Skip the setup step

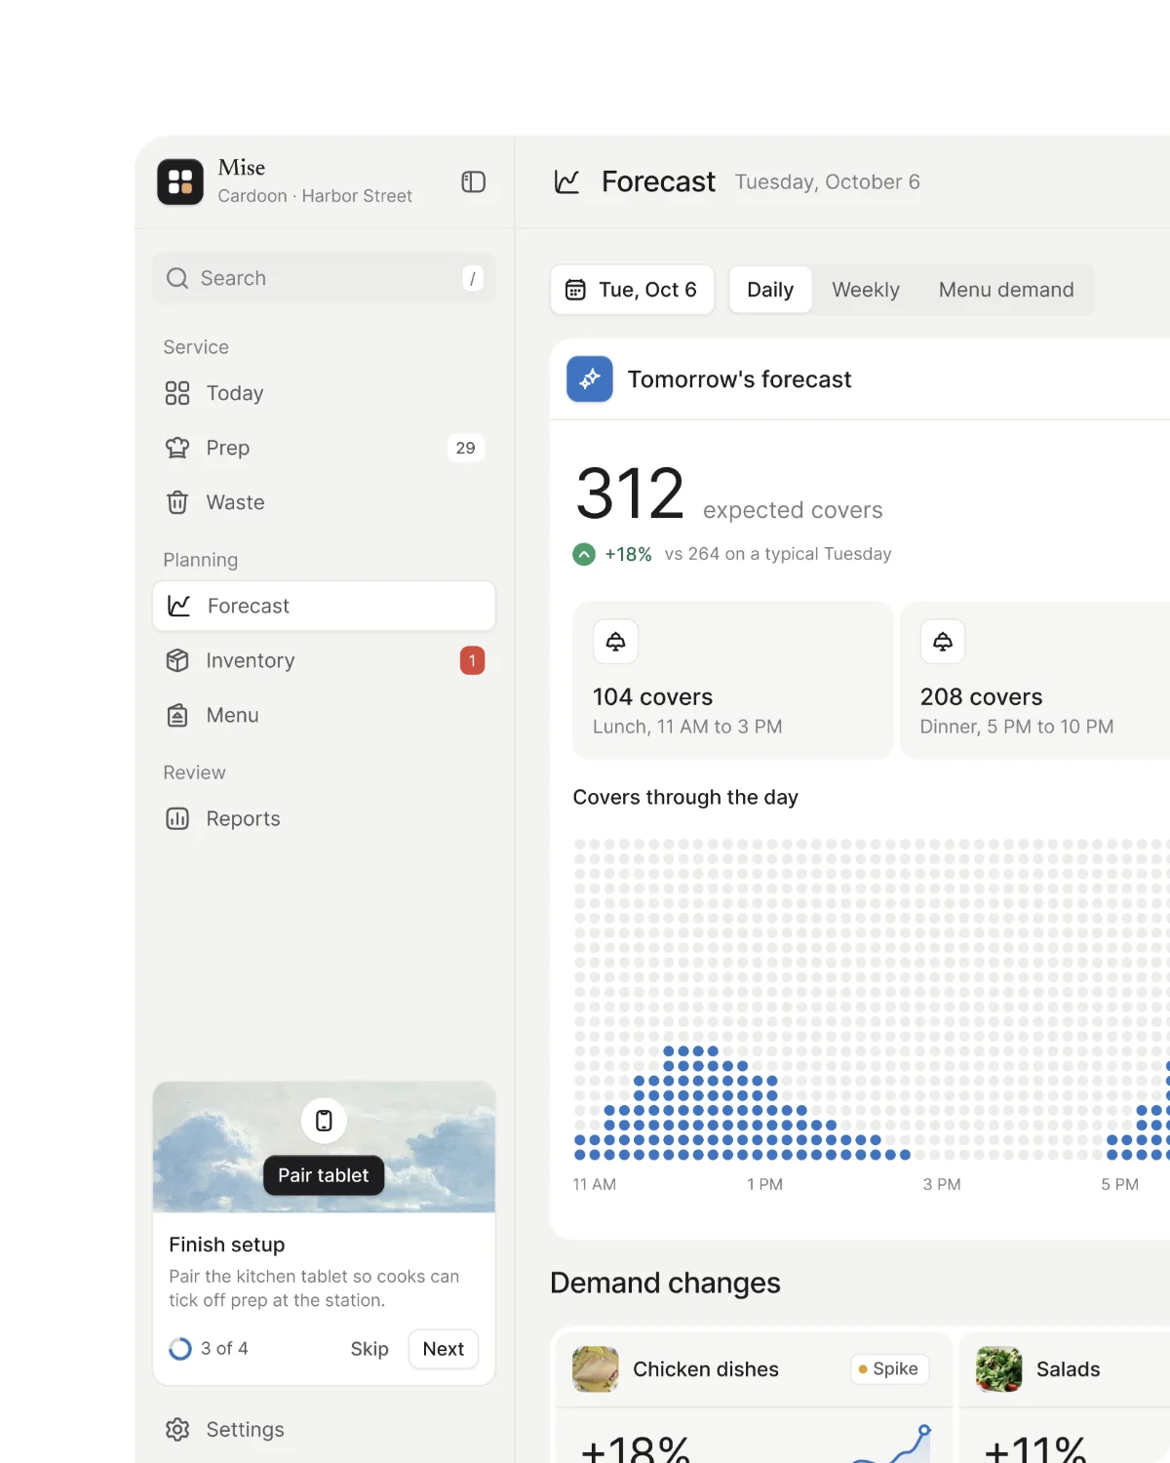pyautogui.click(x=370, y=1349)
